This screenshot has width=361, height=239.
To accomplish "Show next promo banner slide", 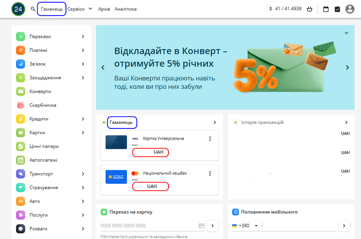I will click(x=348, y=67).
